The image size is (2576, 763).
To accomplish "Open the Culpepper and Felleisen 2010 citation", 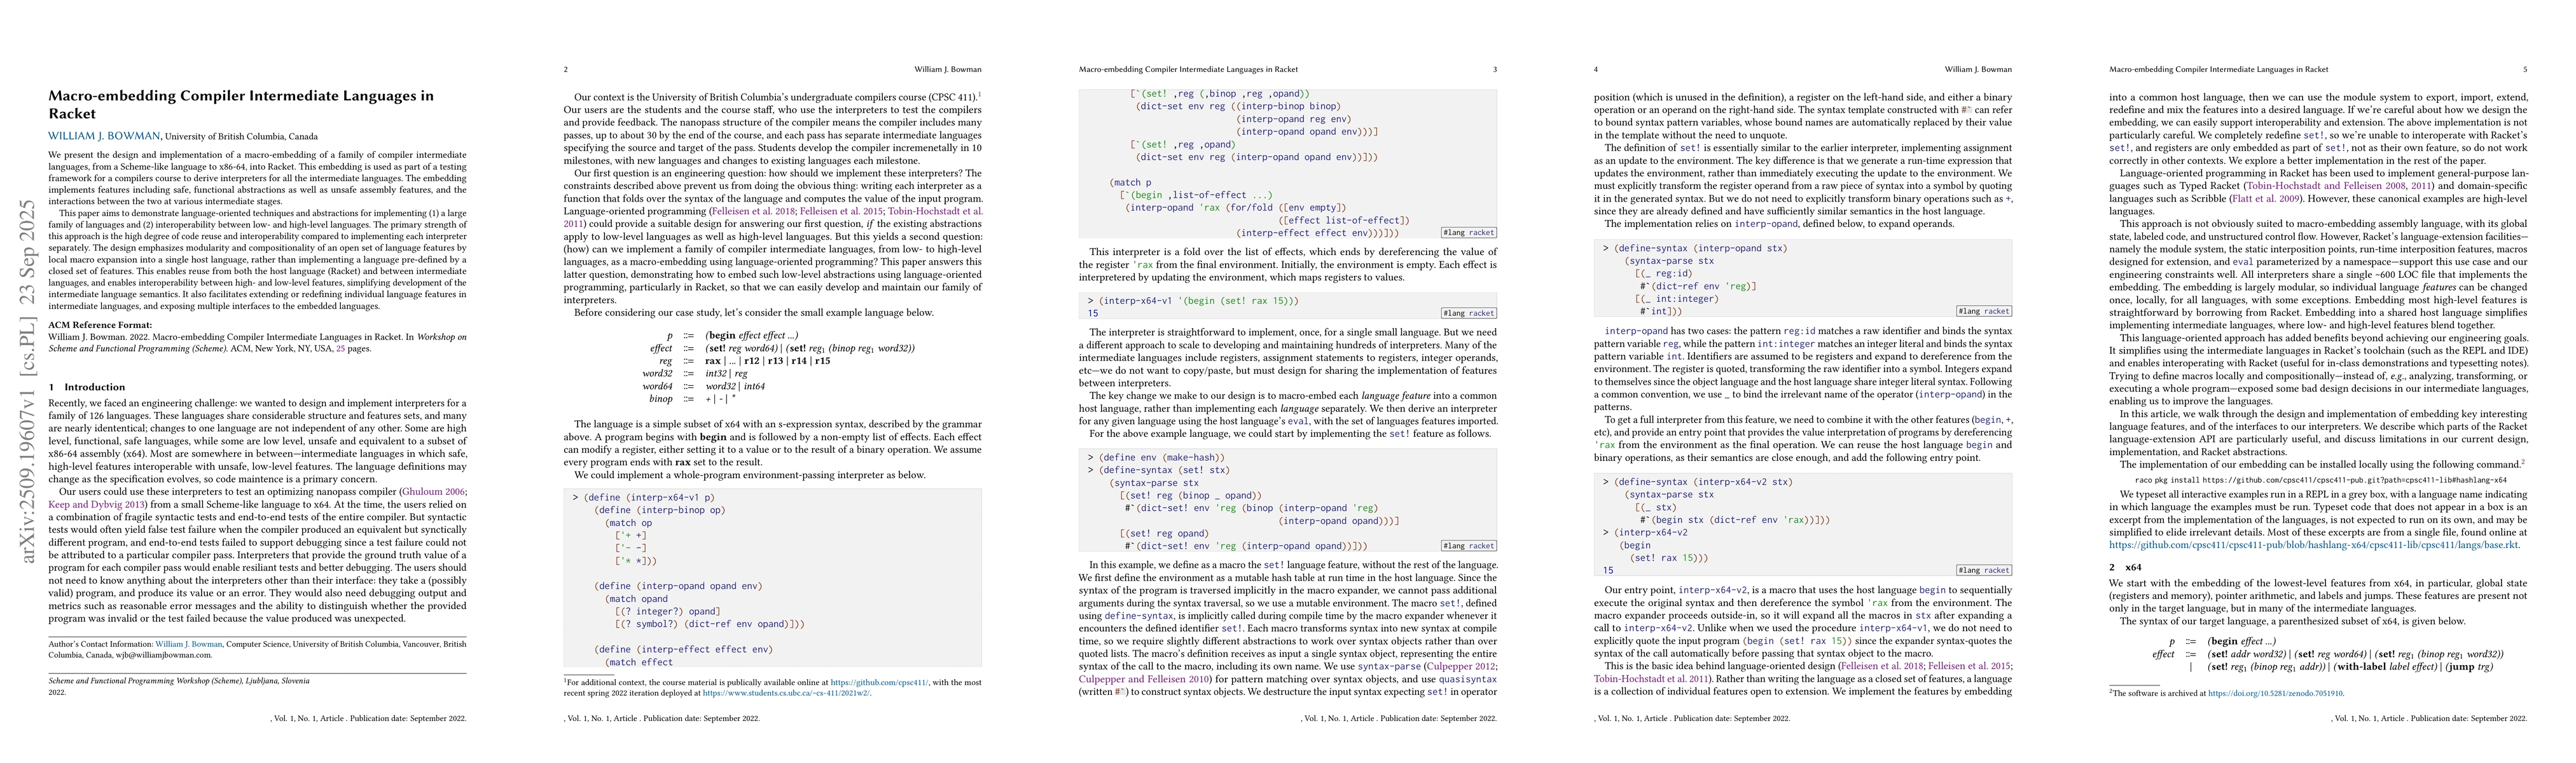I will click(x=1144, y=679).
